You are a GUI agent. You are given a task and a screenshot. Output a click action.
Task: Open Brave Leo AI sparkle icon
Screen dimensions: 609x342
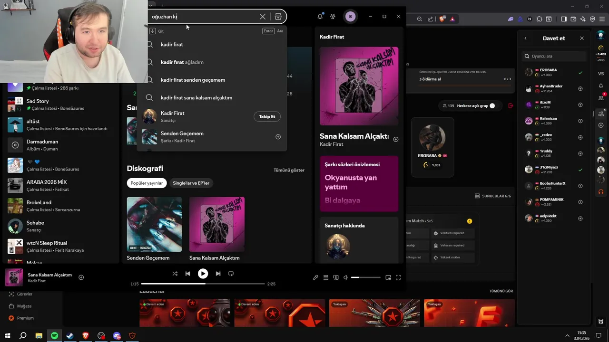pos(583,19)
